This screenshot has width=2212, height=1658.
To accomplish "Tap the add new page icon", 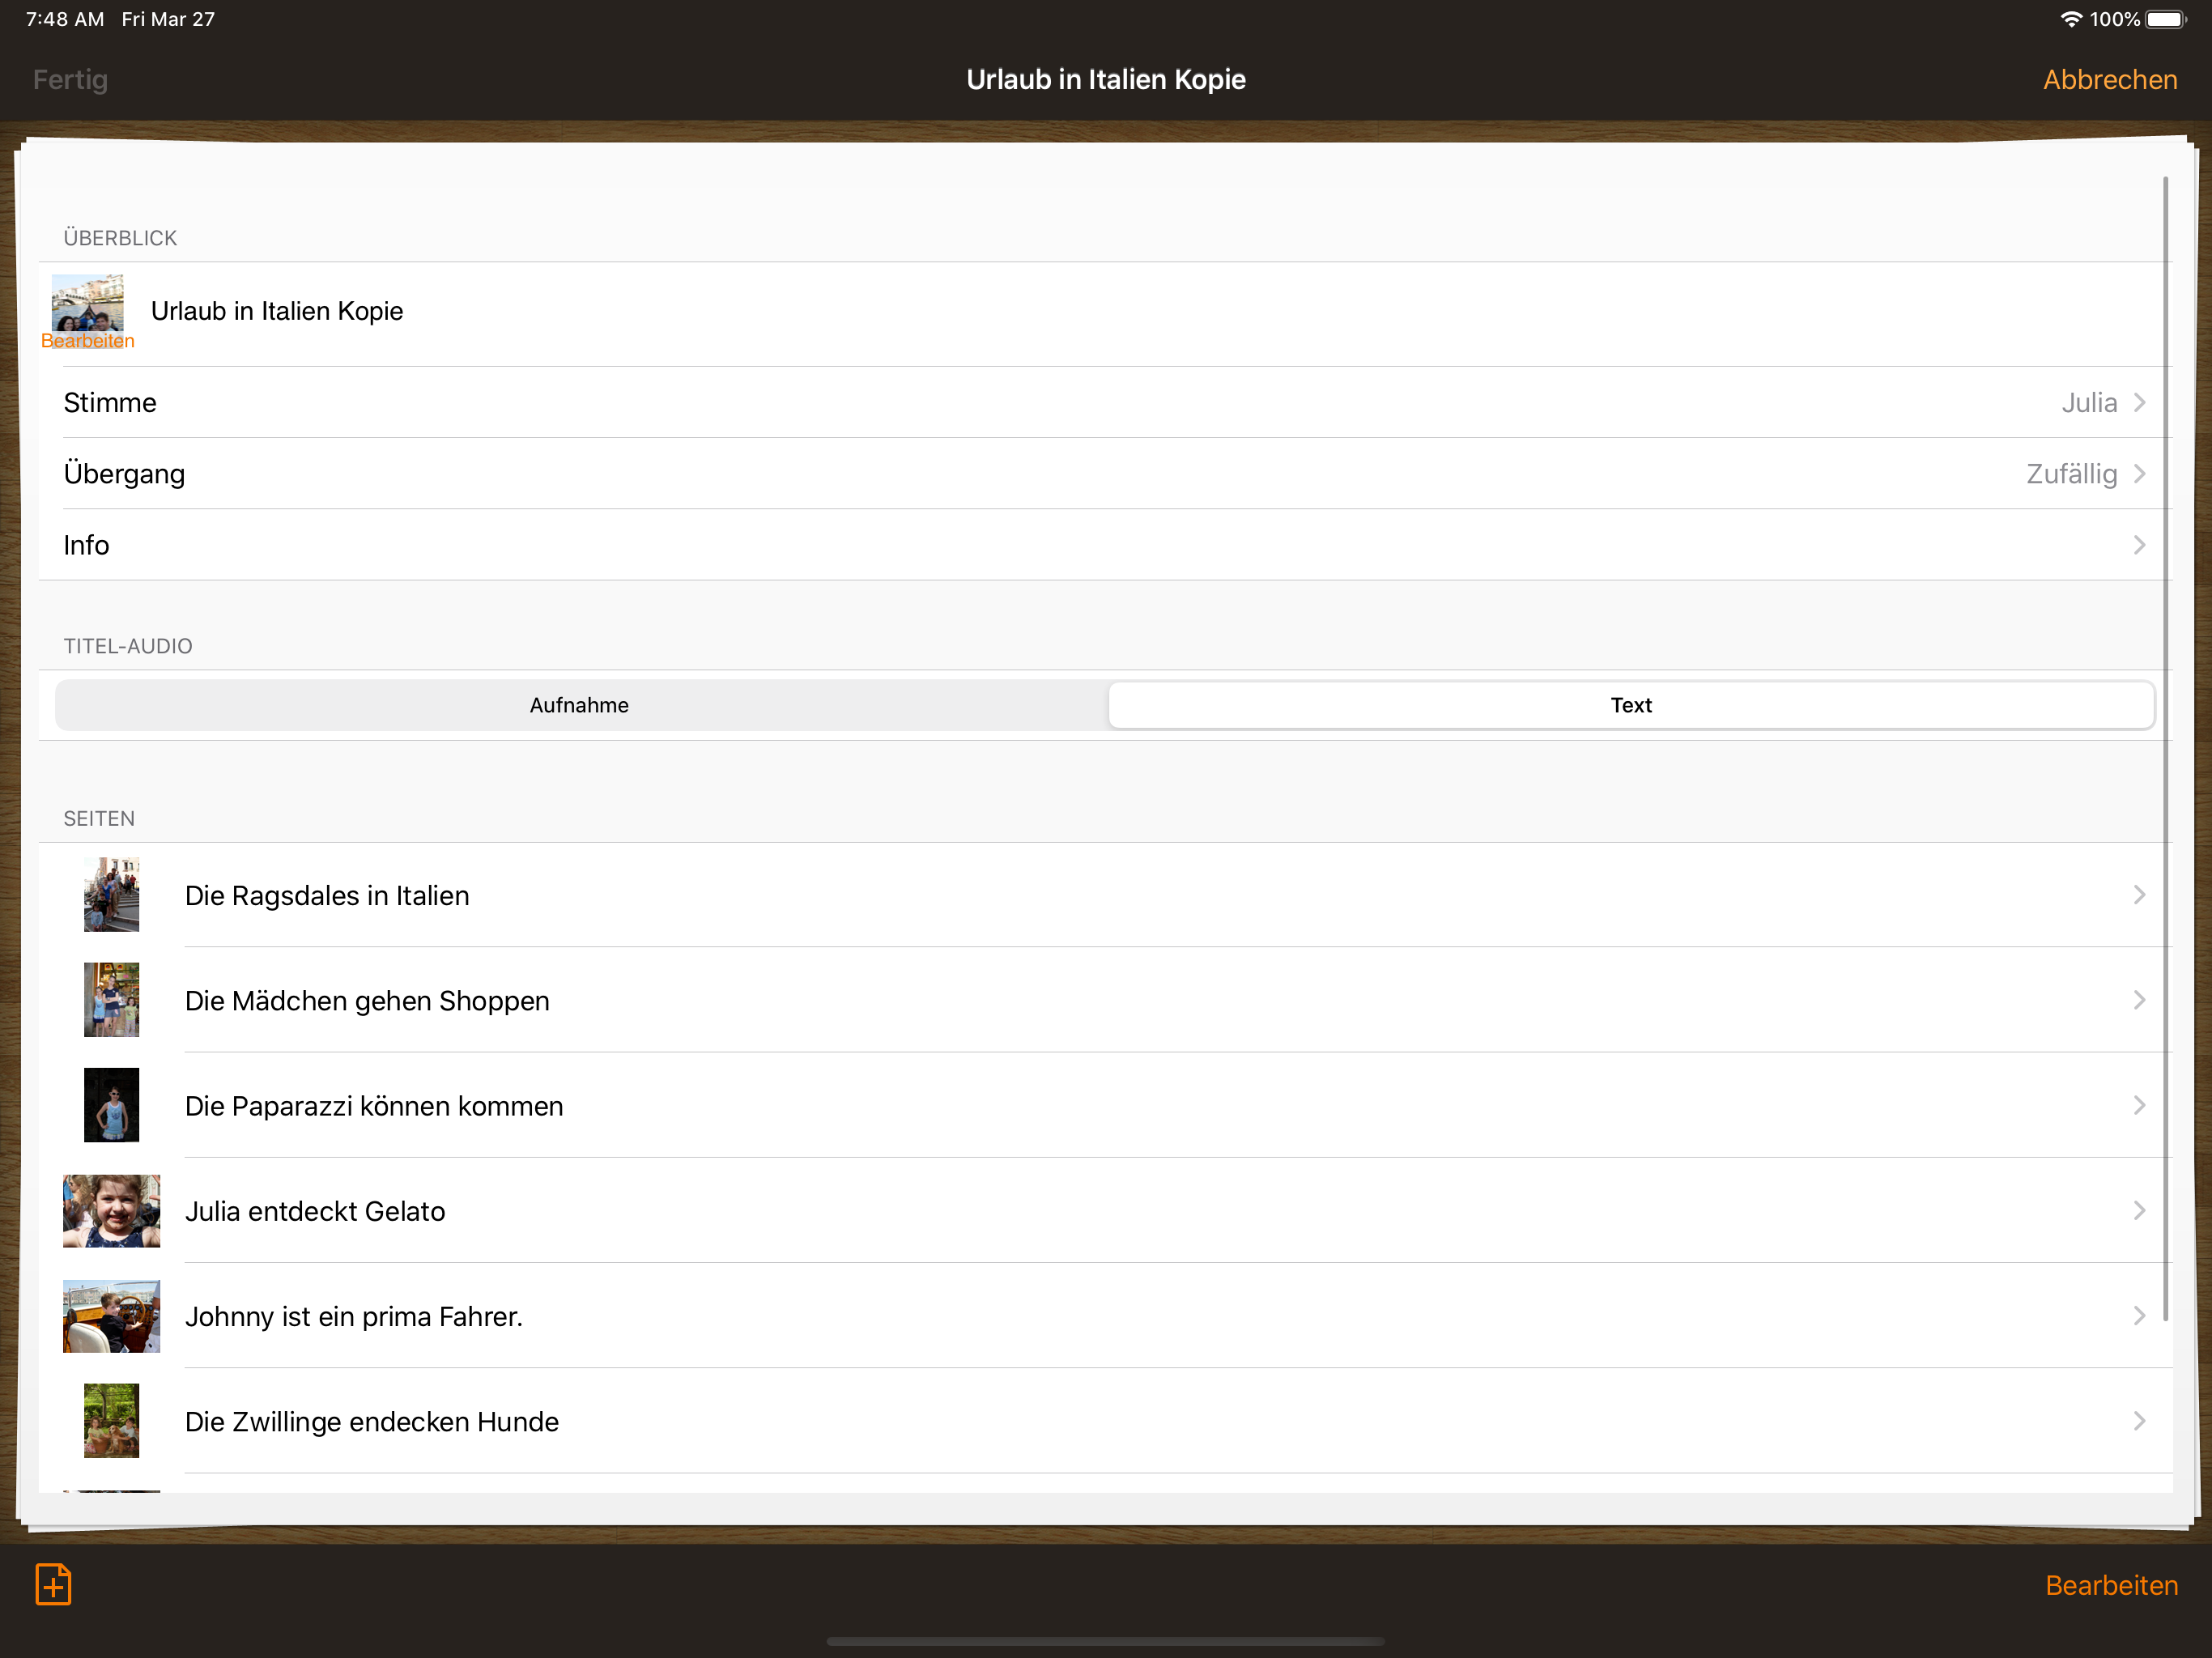I will point(53,1584).
